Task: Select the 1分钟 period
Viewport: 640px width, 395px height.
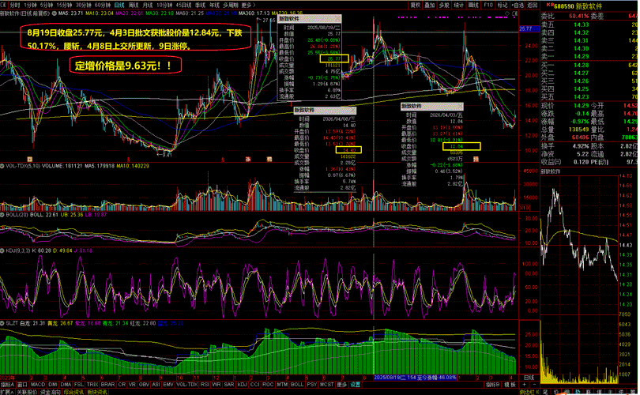Action: (x=30, y=6)
